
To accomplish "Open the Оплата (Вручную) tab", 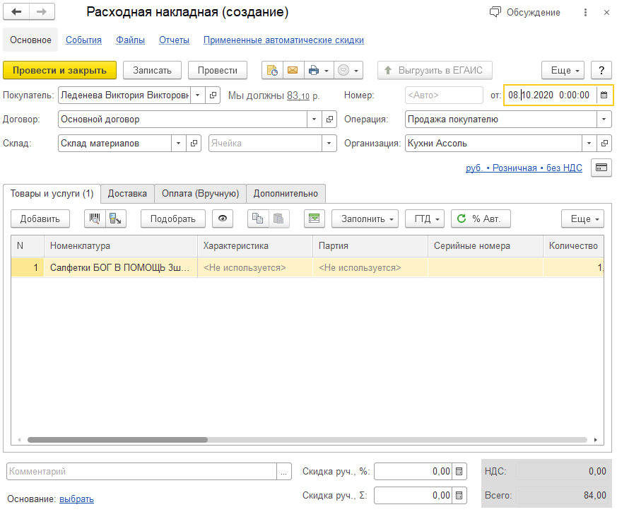I will click(200, 193).
